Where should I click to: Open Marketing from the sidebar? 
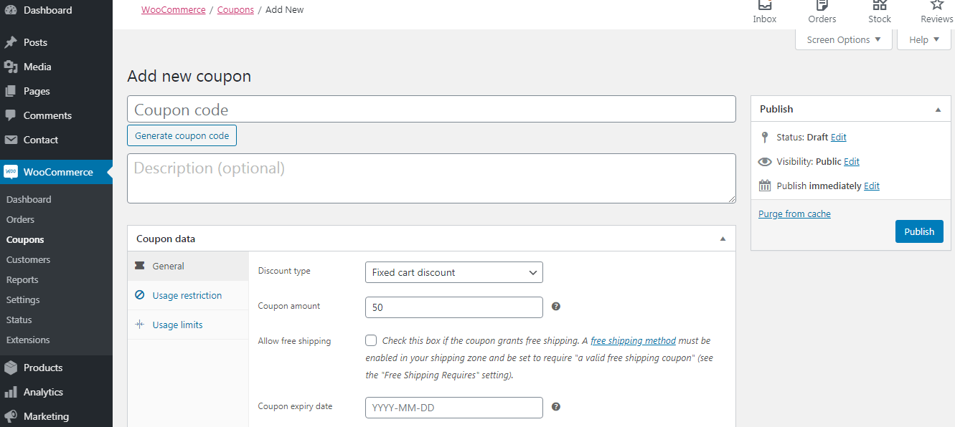coord(46,416)
